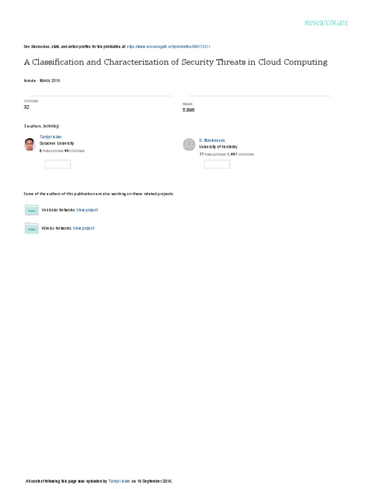Viewport: 366px width, 489px height.
Task: Click the profile button under Tariqul Islam
Action: coord(58,164)
